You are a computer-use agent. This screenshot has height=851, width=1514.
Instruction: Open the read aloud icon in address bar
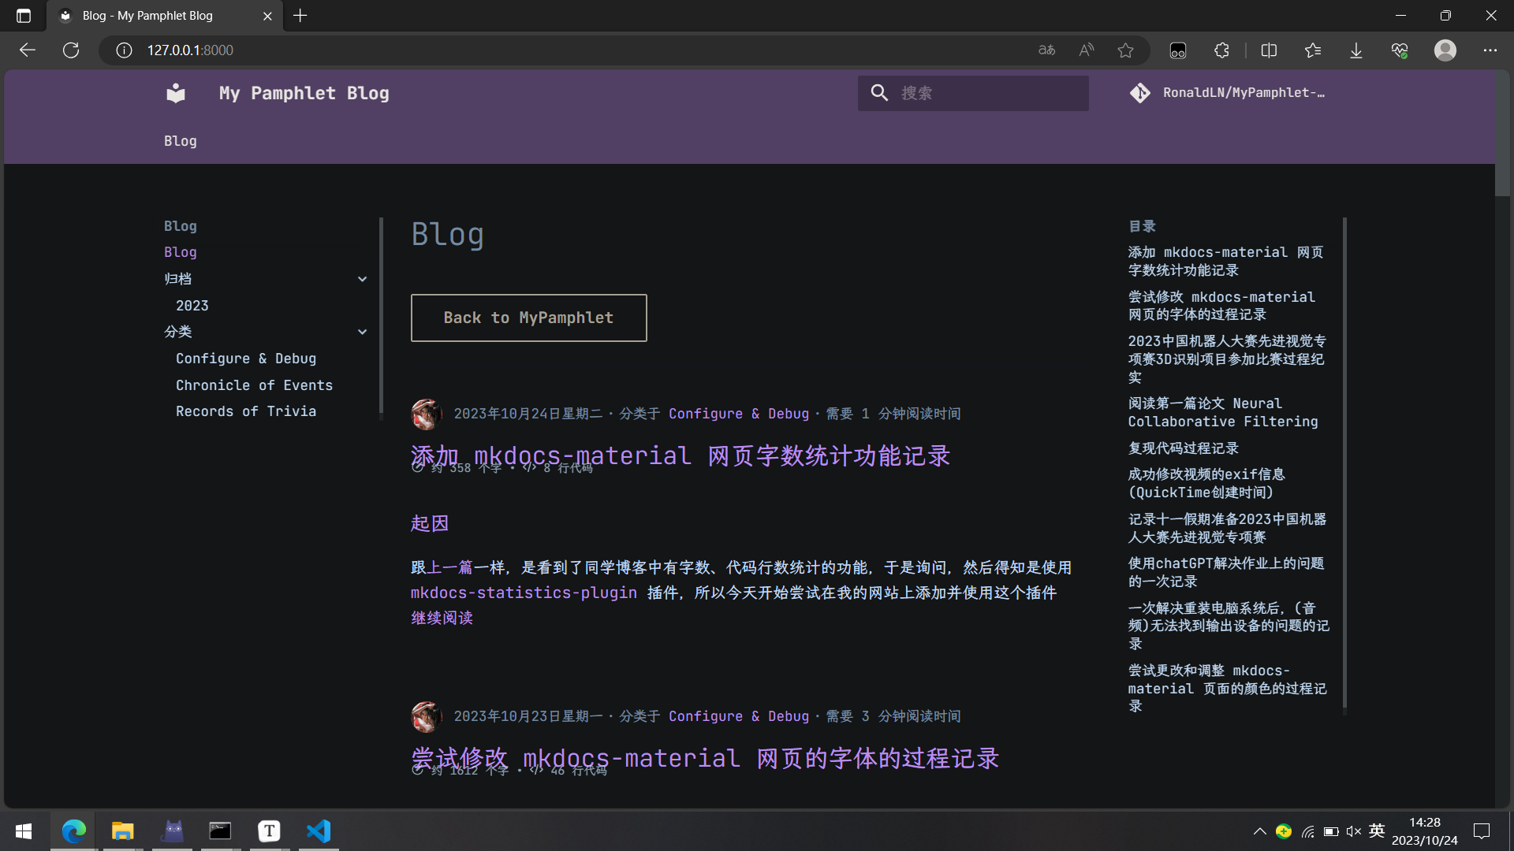click(1087, 50)
